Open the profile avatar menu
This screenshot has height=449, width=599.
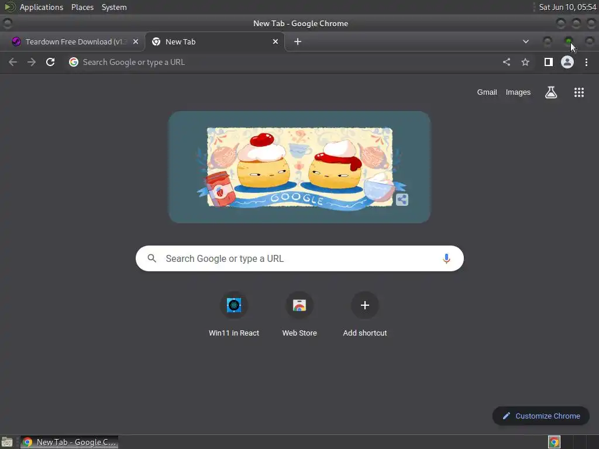pos(567,62)
